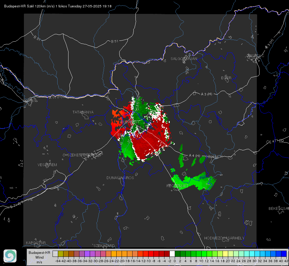Select the grey legend swatch left of -64
This screenshot has width=289, height=266.
coord(55,254)
